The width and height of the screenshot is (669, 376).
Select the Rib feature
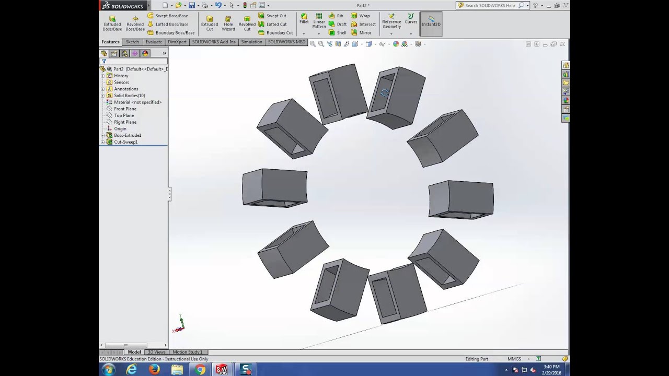pos(336,16)
